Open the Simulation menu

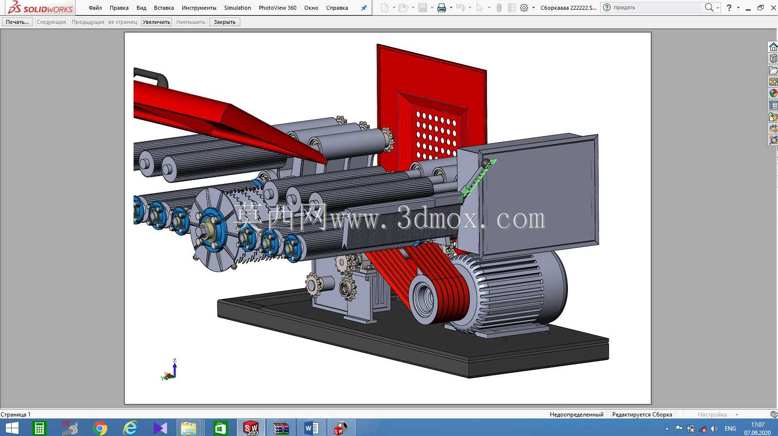click(x=237, y=8)
